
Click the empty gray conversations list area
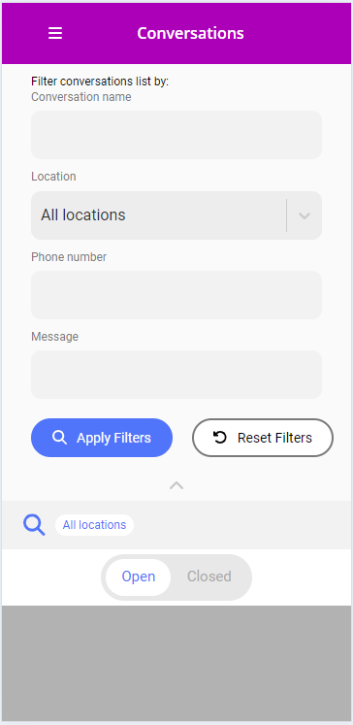[176, 664]
